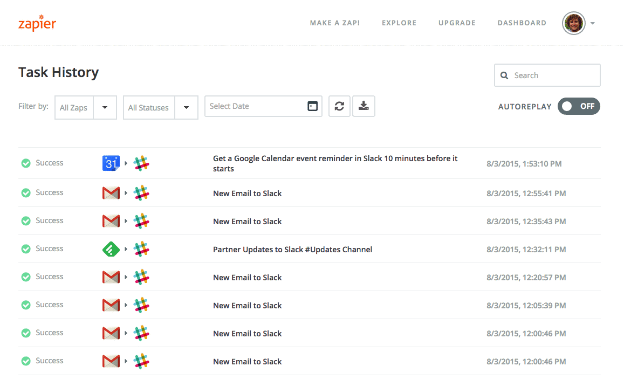624x380 pixels.
Task: Download the task history
Action: (x=364, y=106)
